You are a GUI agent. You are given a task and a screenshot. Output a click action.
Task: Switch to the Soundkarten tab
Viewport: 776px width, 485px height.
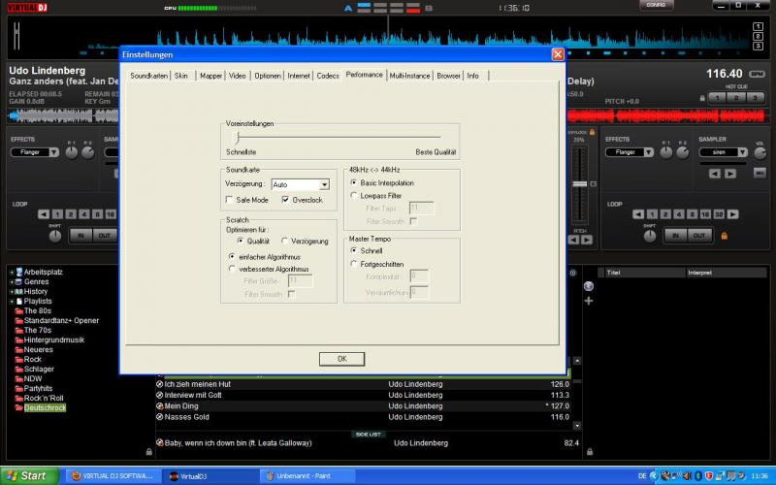click(149, 76)
